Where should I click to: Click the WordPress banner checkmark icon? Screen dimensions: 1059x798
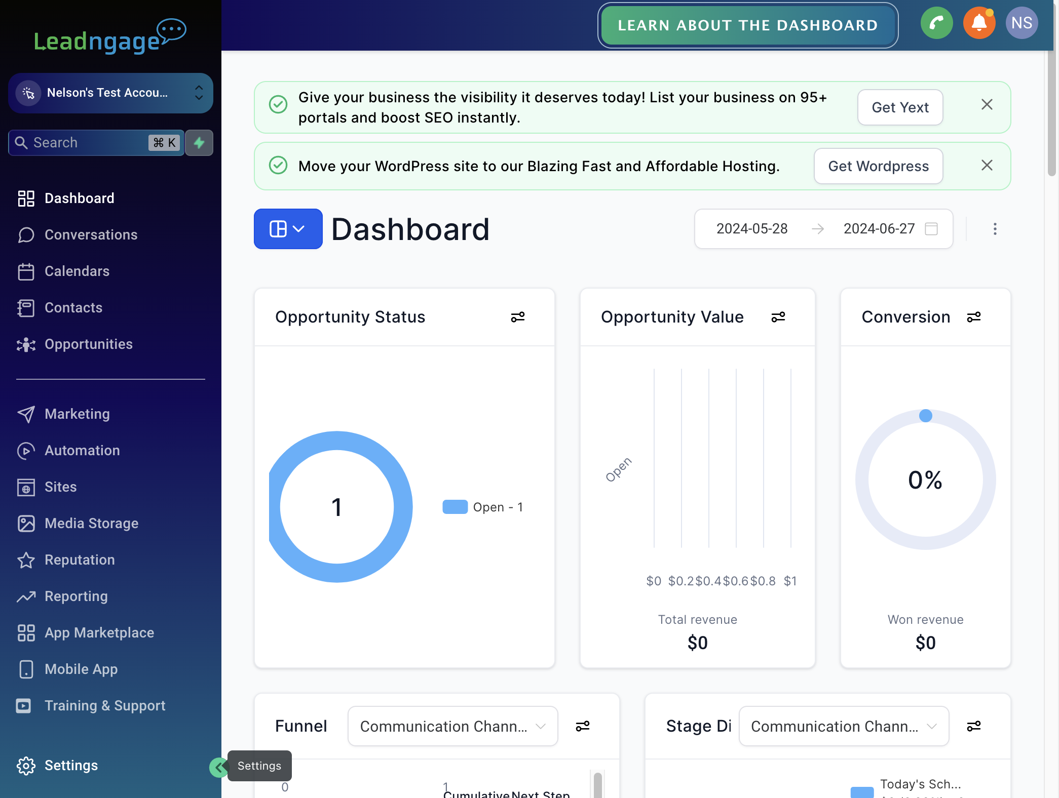[x=278, y=165]
